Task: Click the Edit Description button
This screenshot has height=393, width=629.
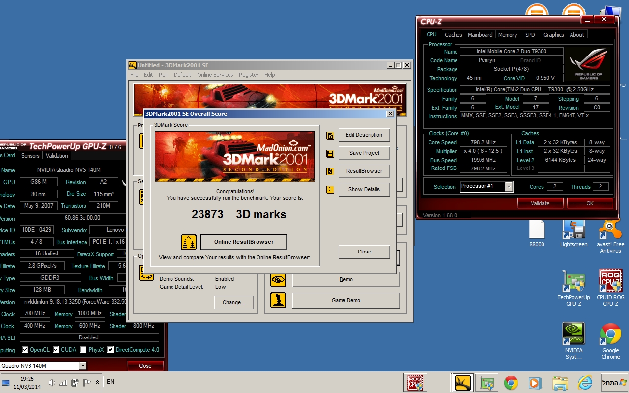Action: click(x=364, y=135)
